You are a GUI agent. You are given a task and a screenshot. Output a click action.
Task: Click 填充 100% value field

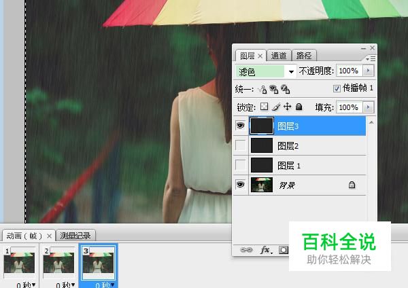(350, 107)
